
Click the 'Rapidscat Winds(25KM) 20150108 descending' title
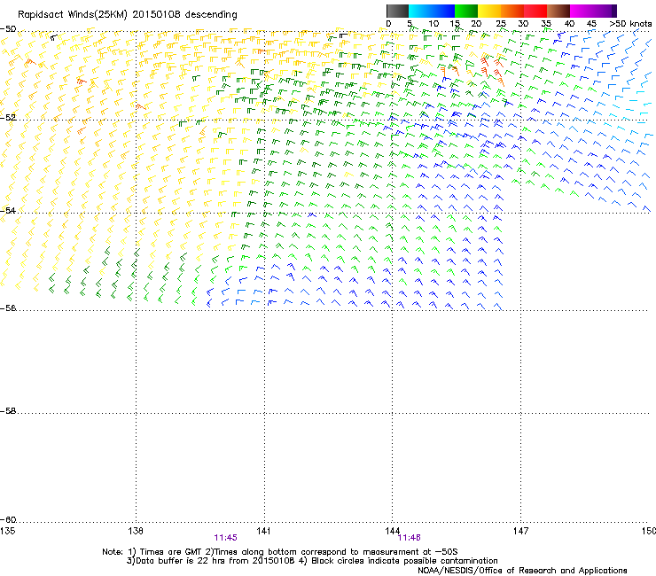(x=127, y=15)
